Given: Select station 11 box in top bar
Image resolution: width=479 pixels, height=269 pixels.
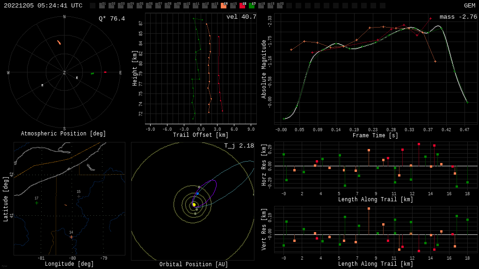Looking at the screenshot, I should point(196,5).
